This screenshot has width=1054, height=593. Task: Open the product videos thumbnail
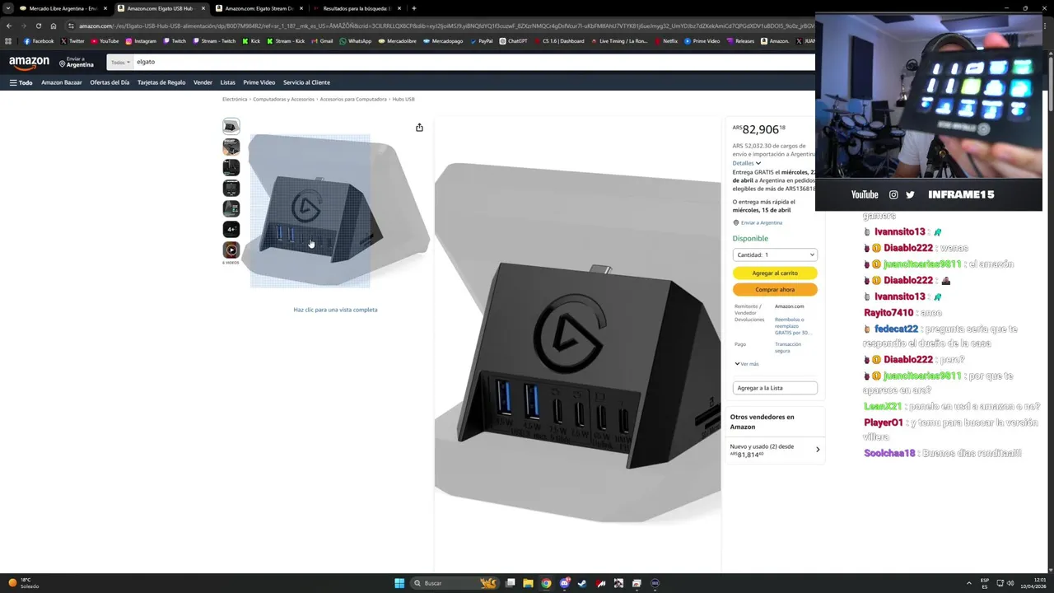click(231, 250)
